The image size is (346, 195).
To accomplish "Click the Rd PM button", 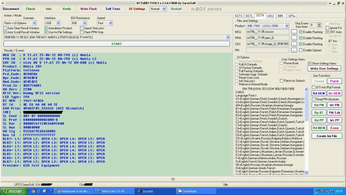I will tap(319, 105).
